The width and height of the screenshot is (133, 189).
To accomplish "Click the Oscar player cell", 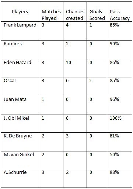I will coord(20,87).
